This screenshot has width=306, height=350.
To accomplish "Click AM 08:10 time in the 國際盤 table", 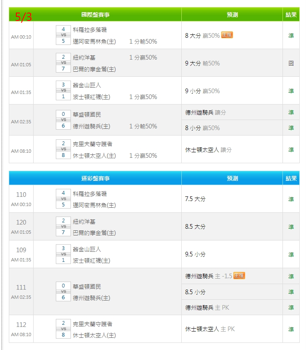I will (21, 151).
